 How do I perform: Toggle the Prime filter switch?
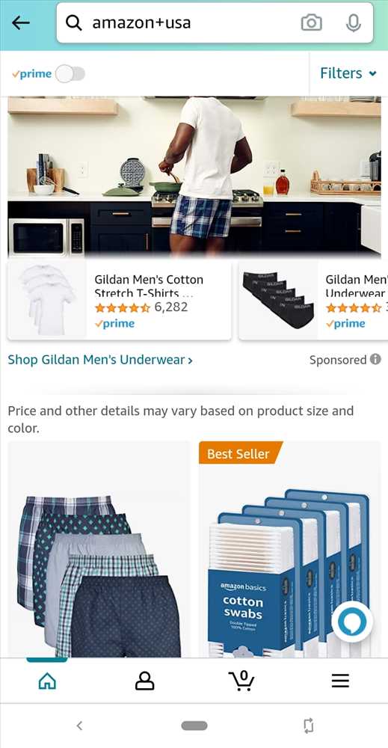tap(70, 74)
